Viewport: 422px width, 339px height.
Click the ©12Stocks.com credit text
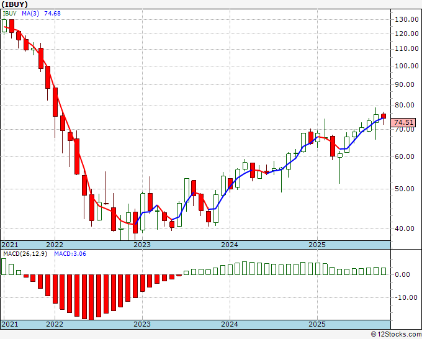(396, 335)
